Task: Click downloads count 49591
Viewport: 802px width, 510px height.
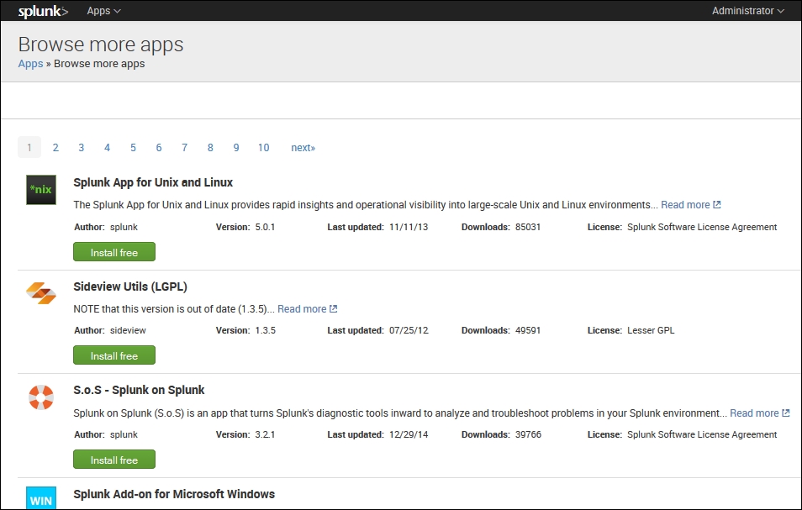Action: [528, 330]
